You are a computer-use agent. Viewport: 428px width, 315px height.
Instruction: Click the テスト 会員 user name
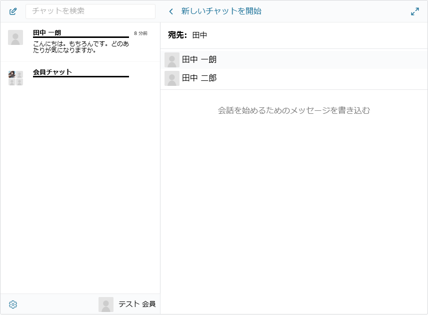pos(137,304)
